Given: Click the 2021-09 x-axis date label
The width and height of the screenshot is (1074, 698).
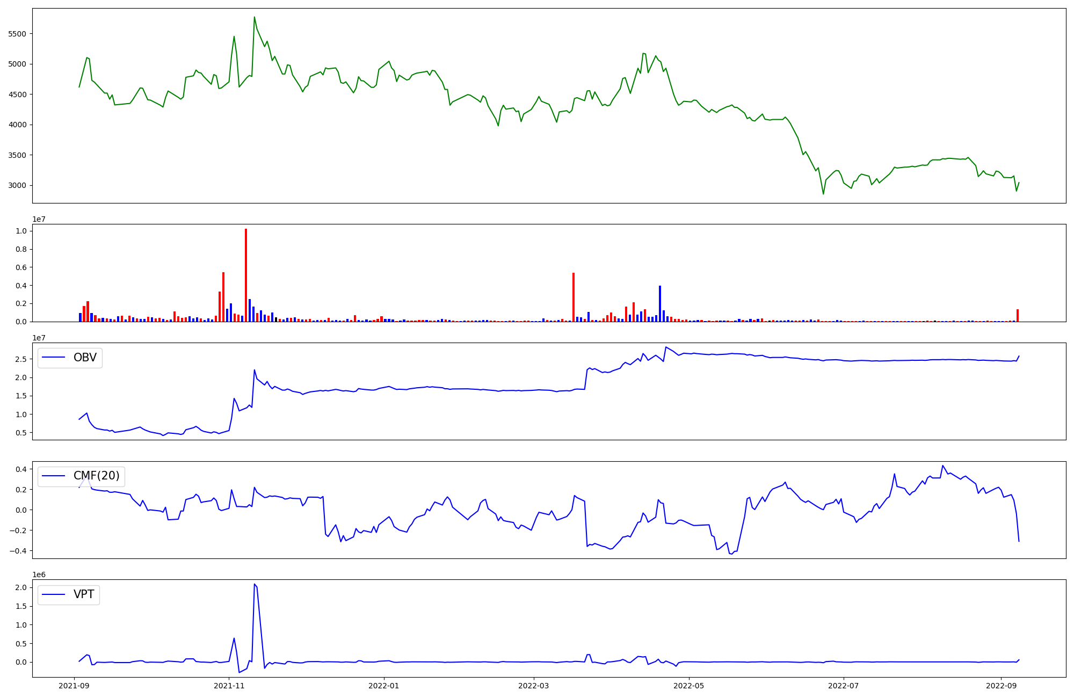Looking at the screenshot, I should tap(74, 686).
